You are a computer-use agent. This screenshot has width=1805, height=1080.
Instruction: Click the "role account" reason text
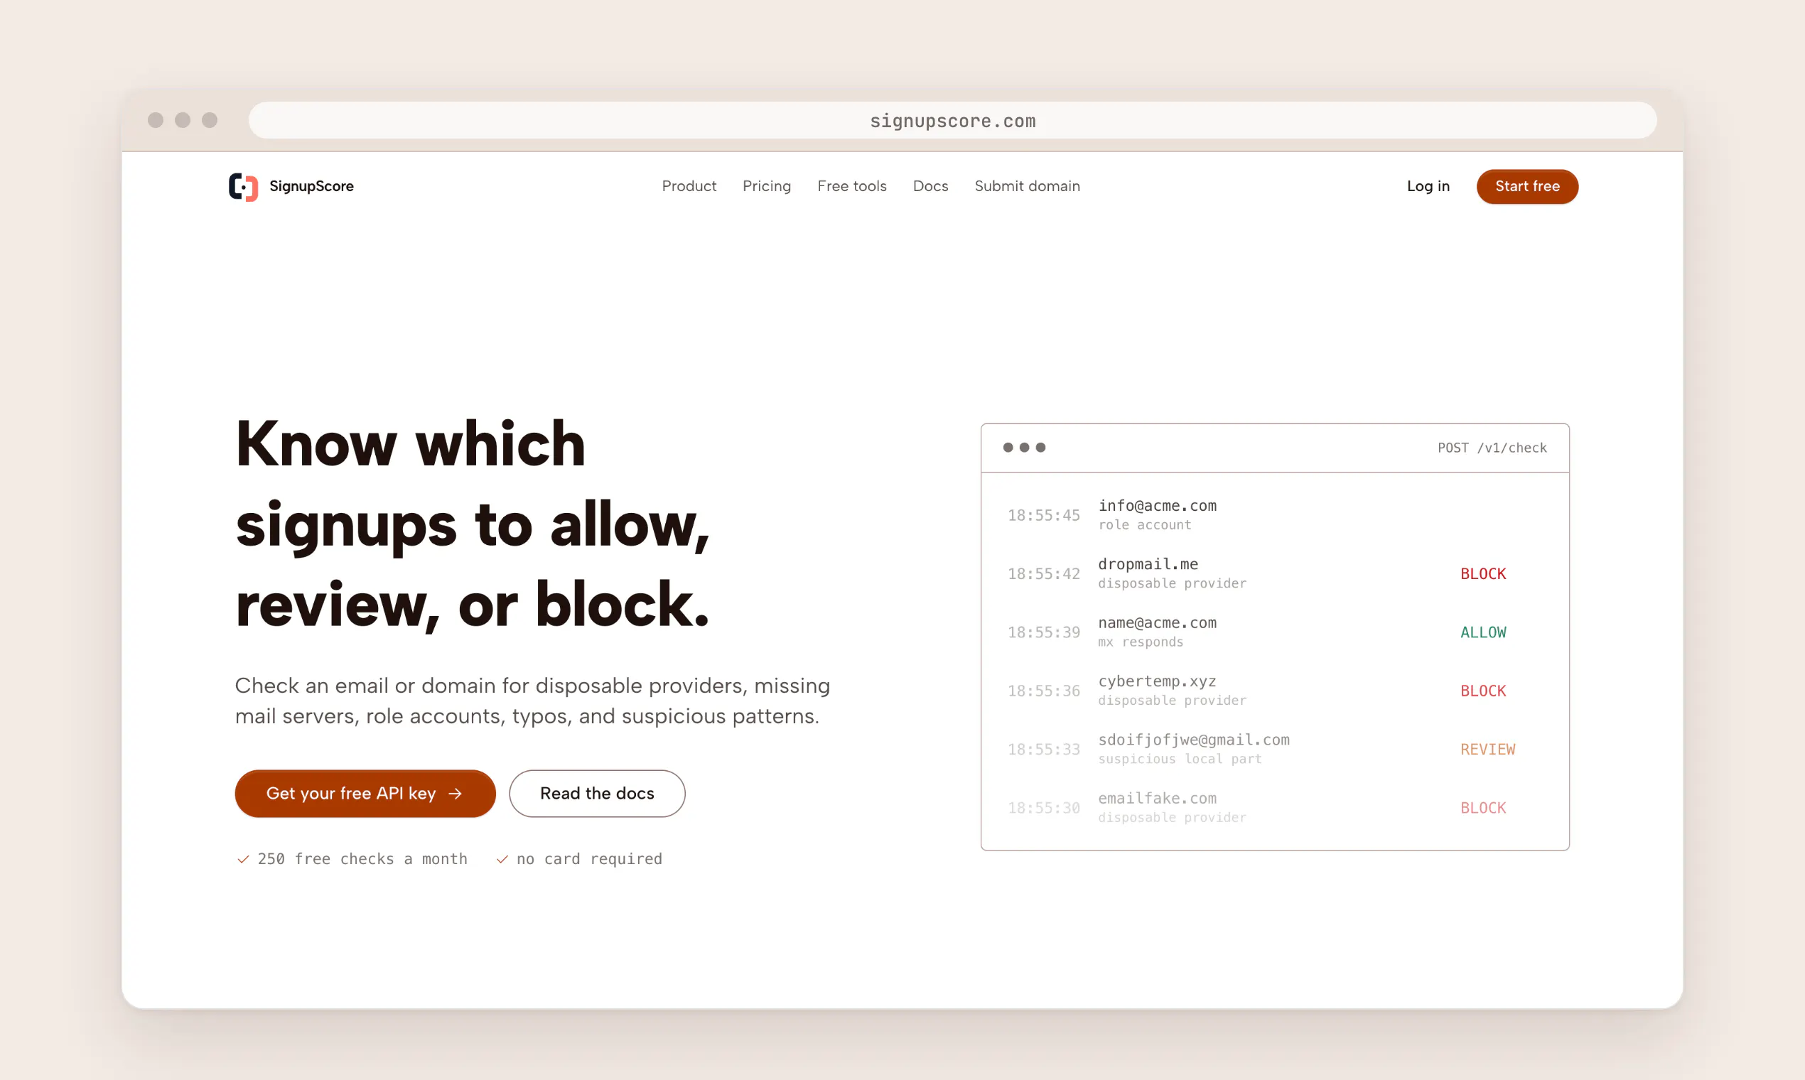point(1144,524)
